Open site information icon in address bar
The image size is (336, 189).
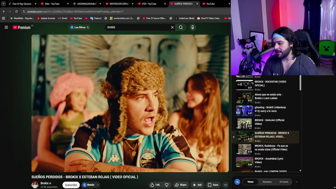pyautogui.click(x=24, y=12)
